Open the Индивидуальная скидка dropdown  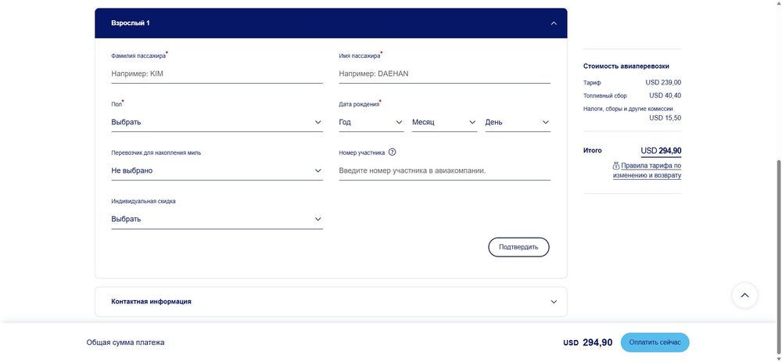tap(217, 219)
